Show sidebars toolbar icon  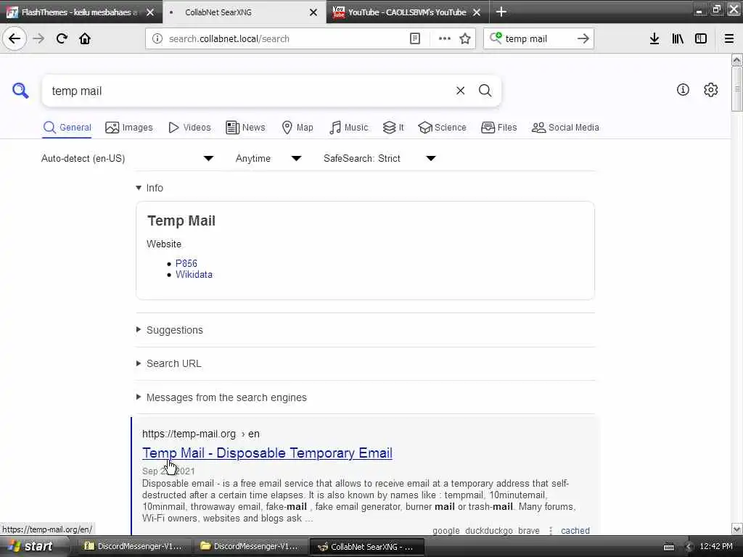point(701,38)
